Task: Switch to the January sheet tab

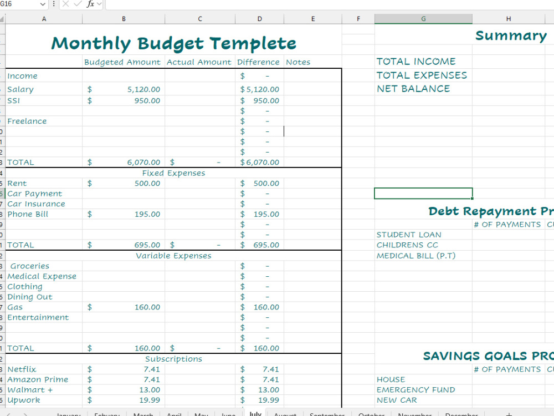Action: pos(69,413)
